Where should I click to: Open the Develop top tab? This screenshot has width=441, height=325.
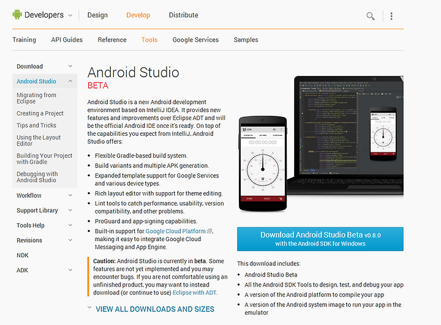tap(138, 15)
